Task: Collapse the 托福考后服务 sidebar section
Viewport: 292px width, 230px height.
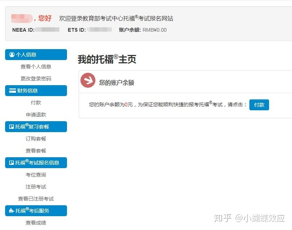Action: [36, 211]
